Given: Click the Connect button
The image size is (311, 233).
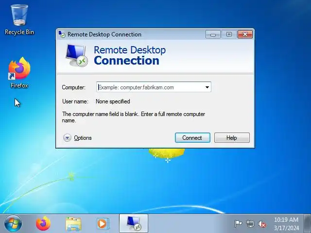Looking at the screenshot, I should coord(192,138).
